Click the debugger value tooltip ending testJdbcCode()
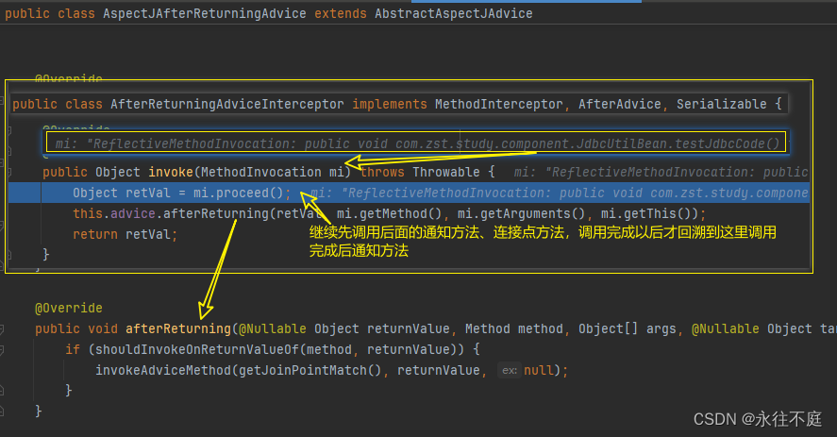 (x=416, y=143)
